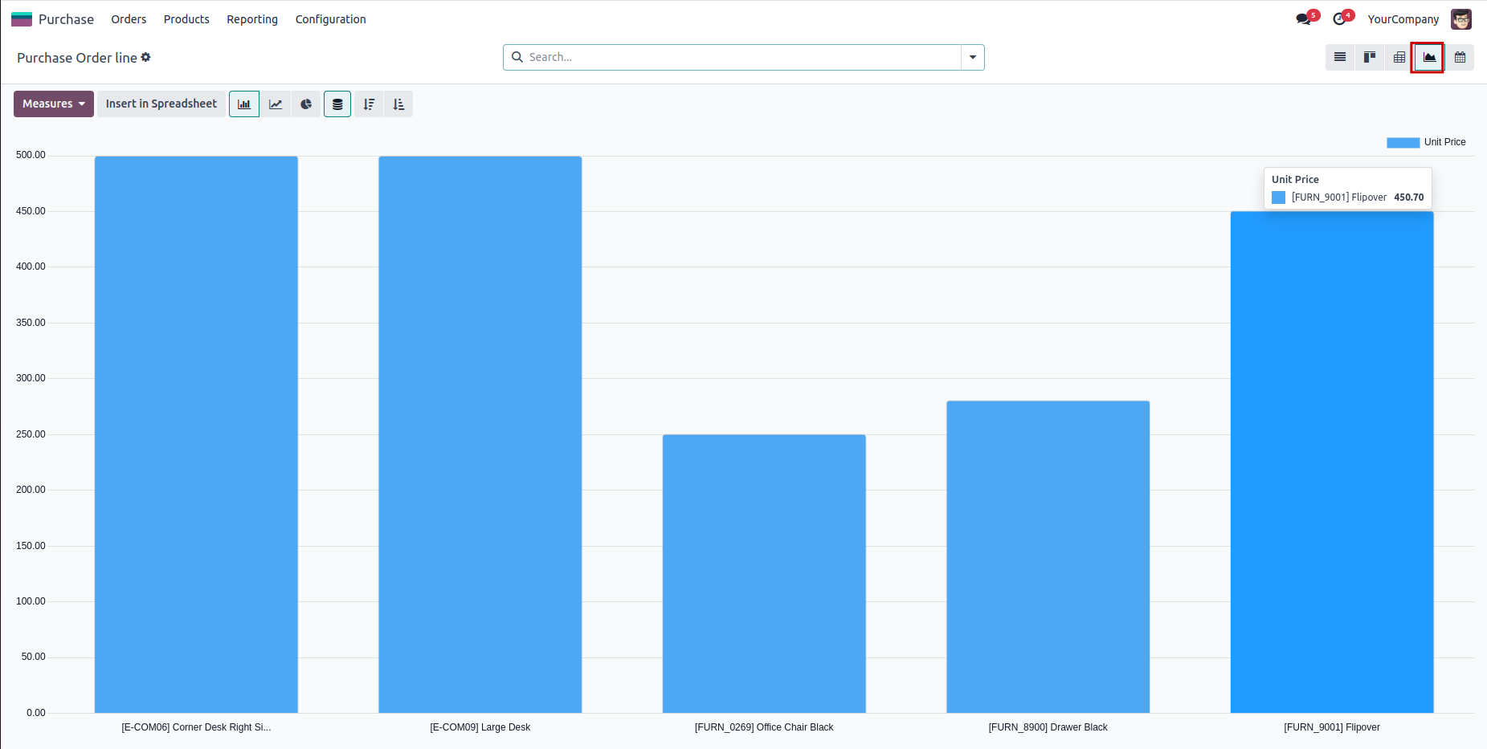Sort bars in ascending order
Screen dimensions: 1487x749
coord(398,104)
